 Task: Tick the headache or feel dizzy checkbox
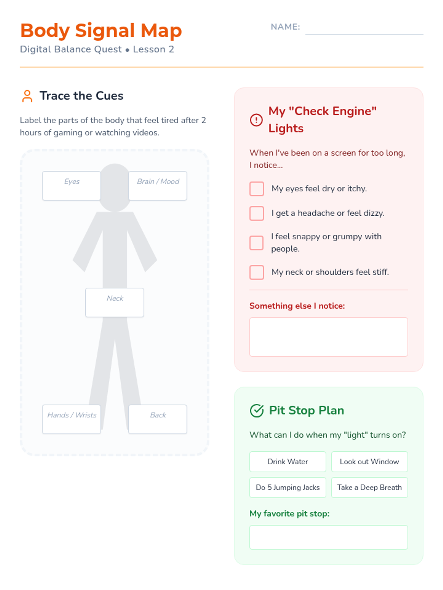[257, 213]
